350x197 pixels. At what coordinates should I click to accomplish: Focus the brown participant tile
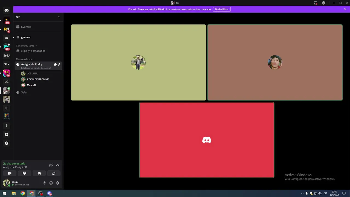275,62
